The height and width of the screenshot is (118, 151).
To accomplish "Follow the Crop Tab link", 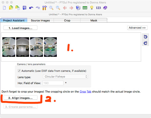I will (86, 91).
